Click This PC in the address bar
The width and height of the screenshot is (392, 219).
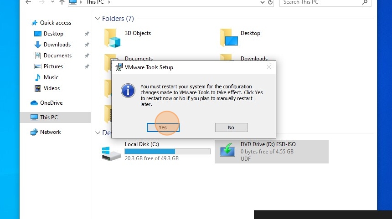tap(95, 2)
